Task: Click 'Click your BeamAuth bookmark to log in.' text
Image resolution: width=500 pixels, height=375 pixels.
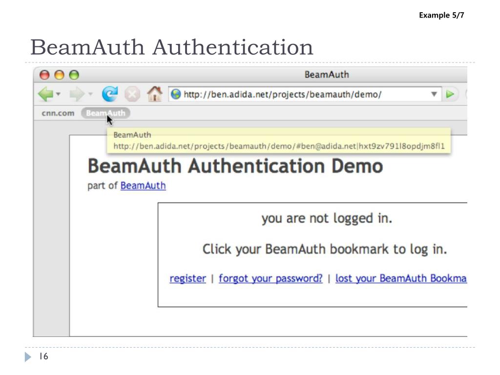Action: pos(325,250)
